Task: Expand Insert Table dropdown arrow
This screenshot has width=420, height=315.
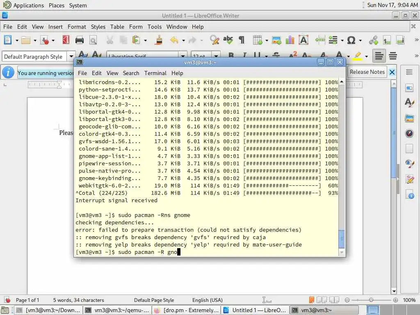Action: 267,41
